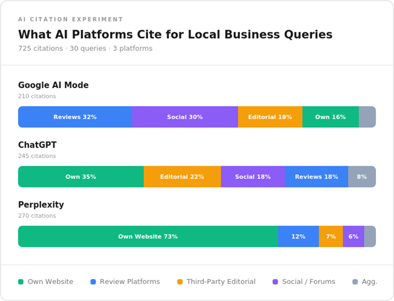
Task: Click the Reviews 32% segment in Google AI Mode
Action: click(x=75, y=117)
